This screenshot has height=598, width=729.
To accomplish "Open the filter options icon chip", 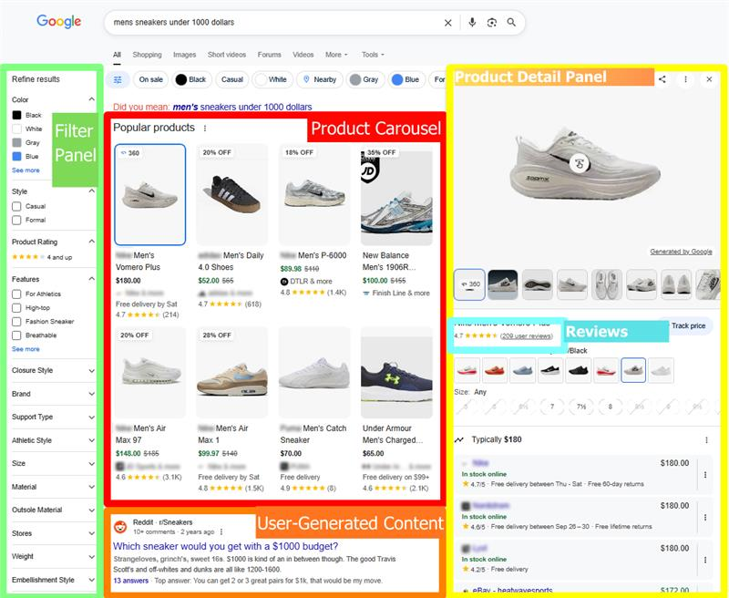I will 118,79.
